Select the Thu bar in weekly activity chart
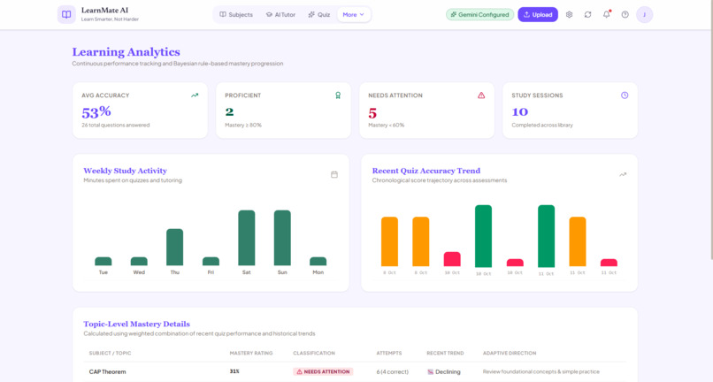Viewport: 713px width, 382px height. click(x=174, y=247)
